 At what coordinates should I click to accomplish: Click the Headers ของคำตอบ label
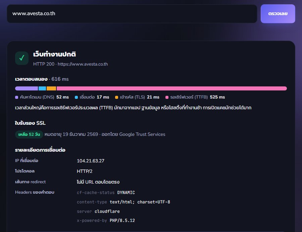35,192
